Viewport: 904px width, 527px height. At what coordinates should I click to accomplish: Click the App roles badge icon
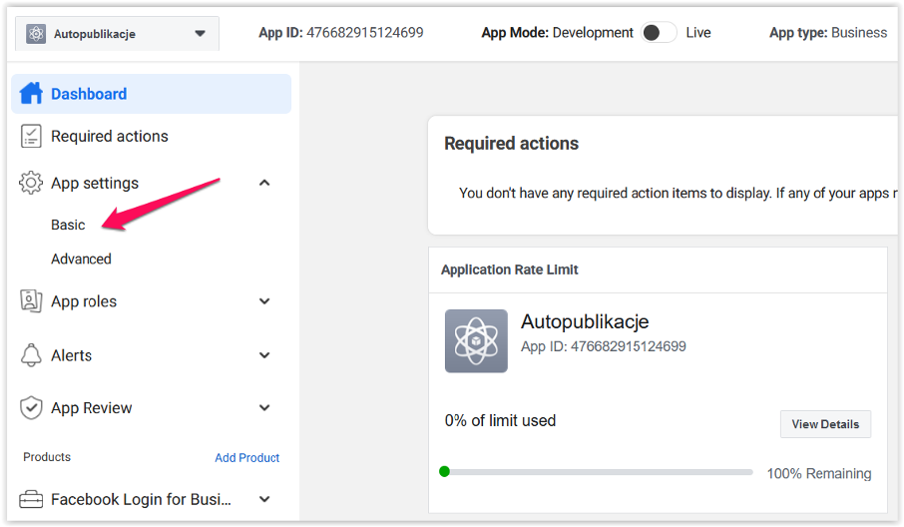pyautogui.click(x=31, y=301)
